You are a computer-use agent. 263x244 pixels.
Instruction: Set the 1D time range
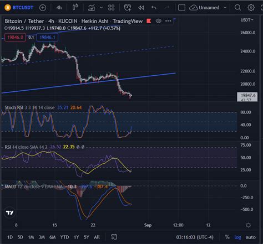tap(10, 237)
